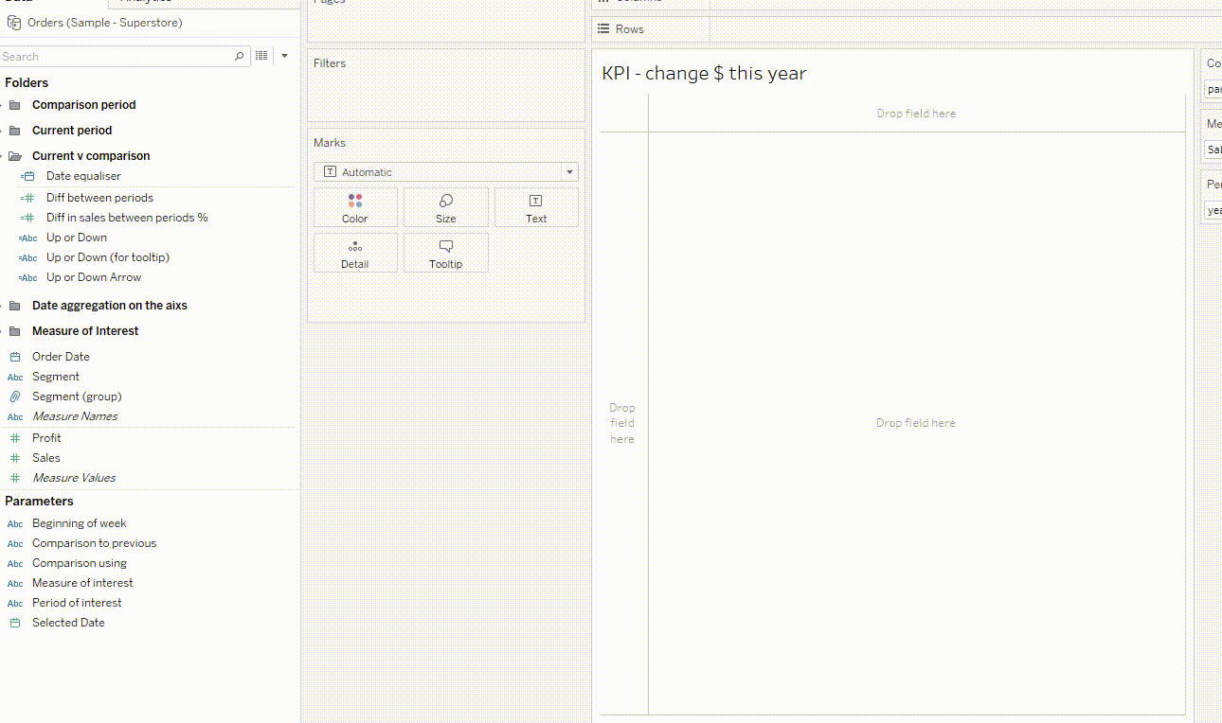Select the Beginning of week parameter
The height and width of the screenshot is (723, 1222).
(79, 523)
